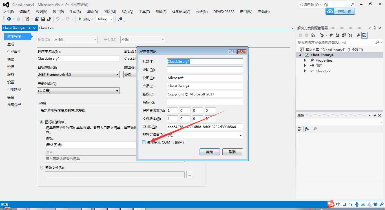Enable 使程序集 COM 可见 checkbox
Image resolution: width=385 pixels, height=210 pixels.
tap(144, 142)
